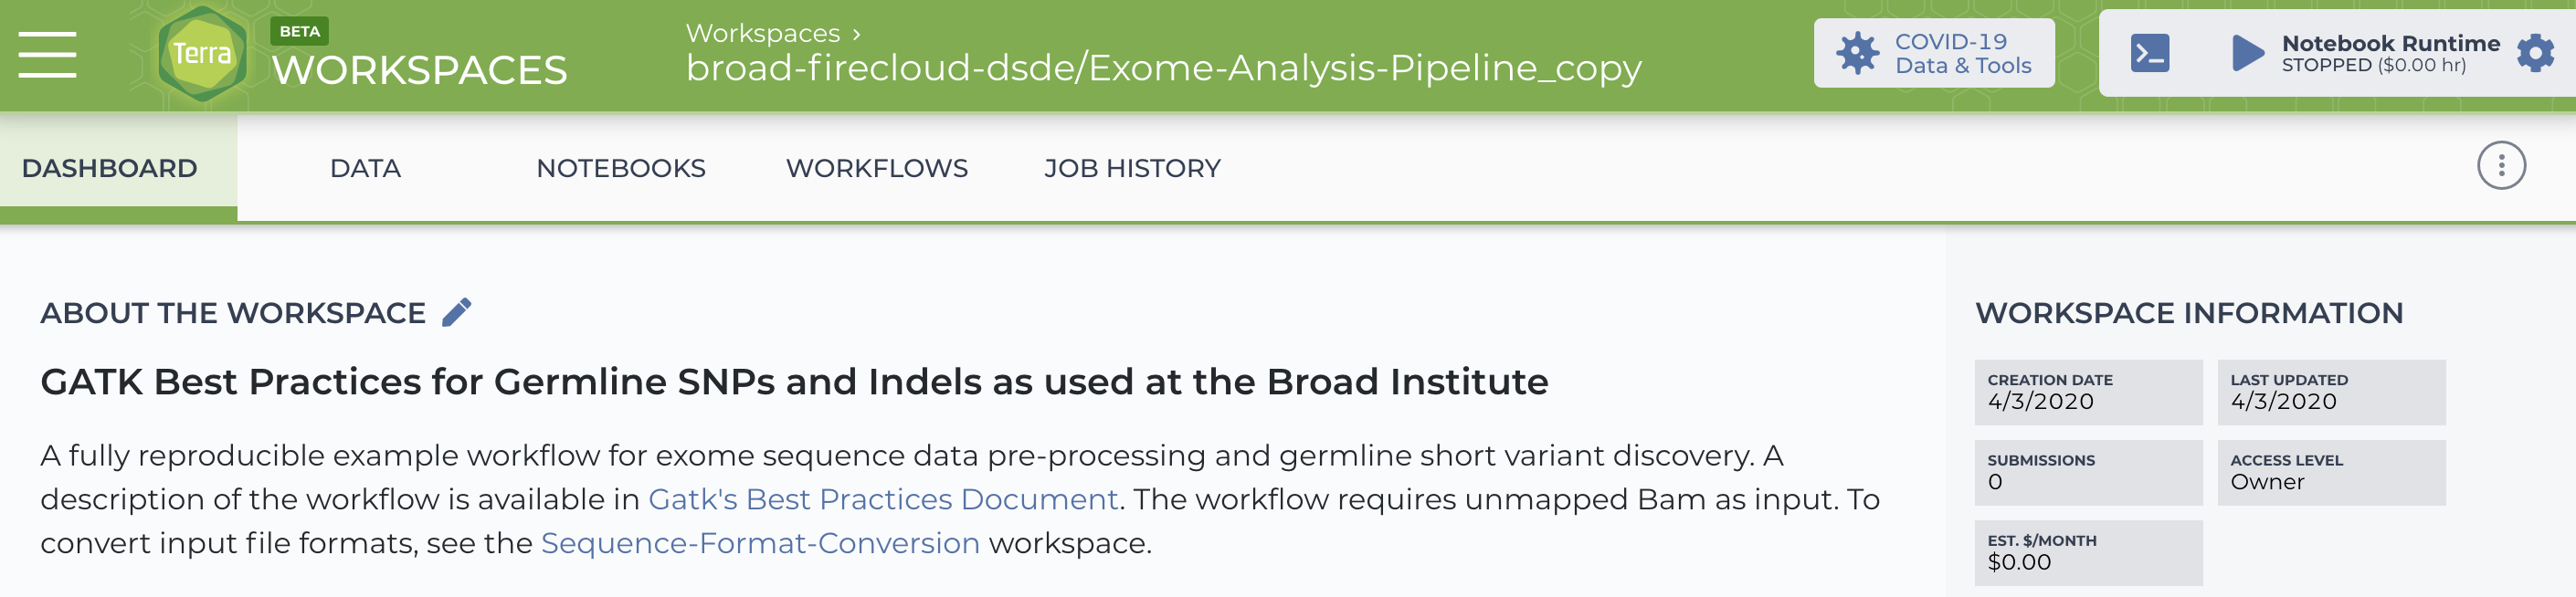Open the hamburger navigation menu
This screenshot has width=2576, height=597.
47,54
